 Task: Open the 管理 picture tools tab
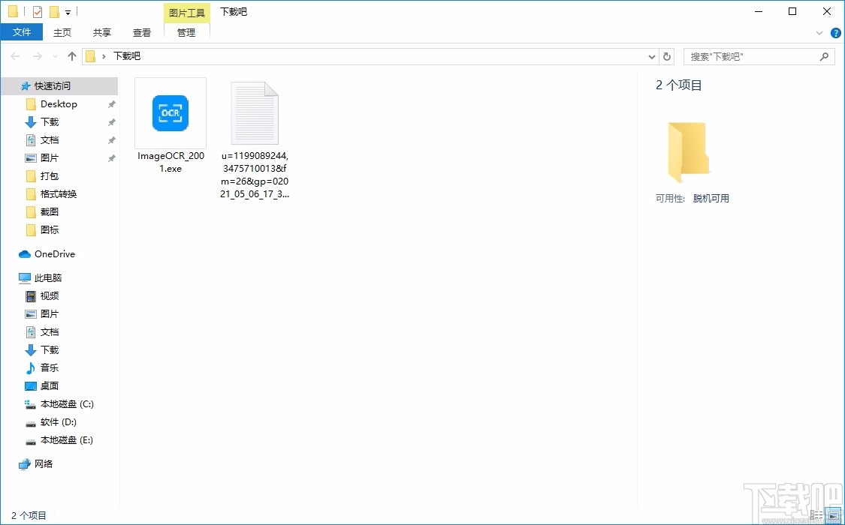186,32
